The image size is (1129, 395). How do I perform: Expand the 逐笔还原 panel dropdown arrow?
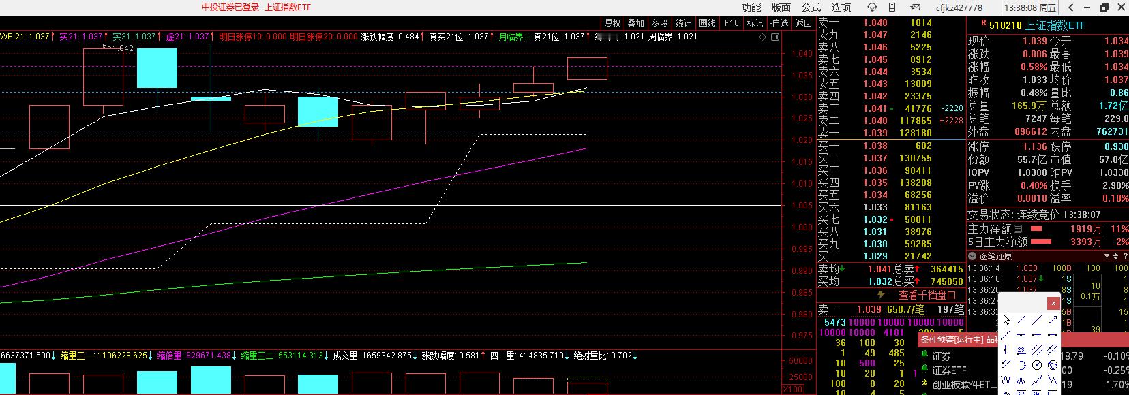tap(972, 256)
